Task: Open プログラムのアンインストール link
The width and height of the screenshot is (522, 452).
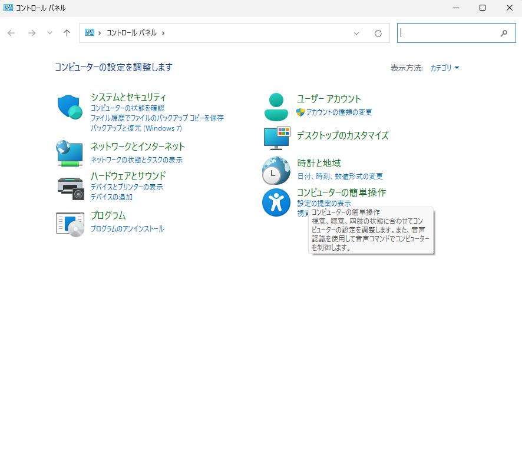Action: point(127,229)
